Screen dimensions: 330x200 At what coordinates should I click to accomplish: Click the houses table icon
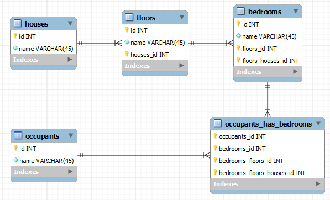(x=18, y=23)
